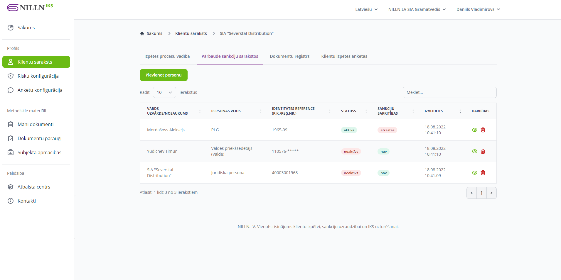Screen dimensions: 561x280
Task: Click the NILLN IKS logo
Action: coord(30,7)
